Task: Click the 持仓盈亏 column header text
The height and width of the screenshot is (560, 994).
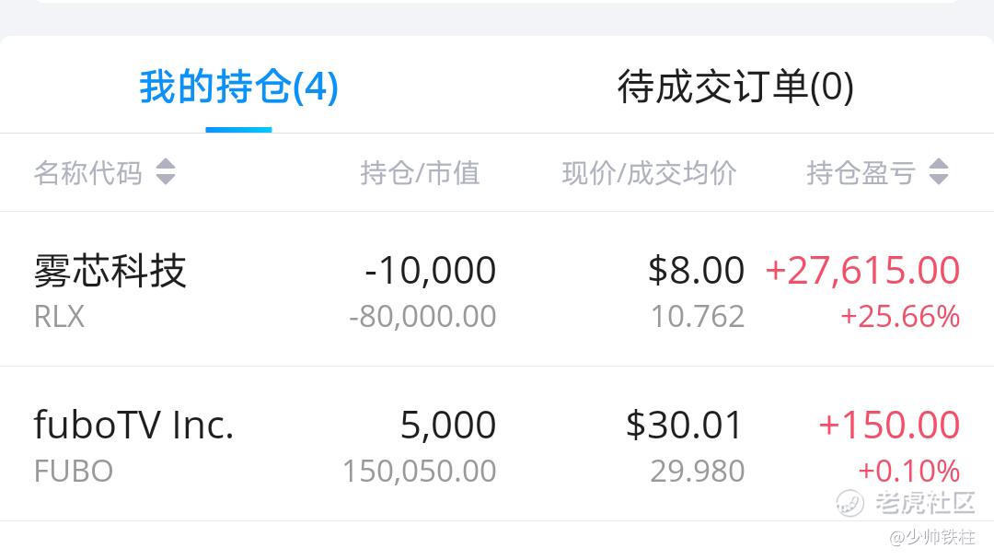Action: coord(861,172)
